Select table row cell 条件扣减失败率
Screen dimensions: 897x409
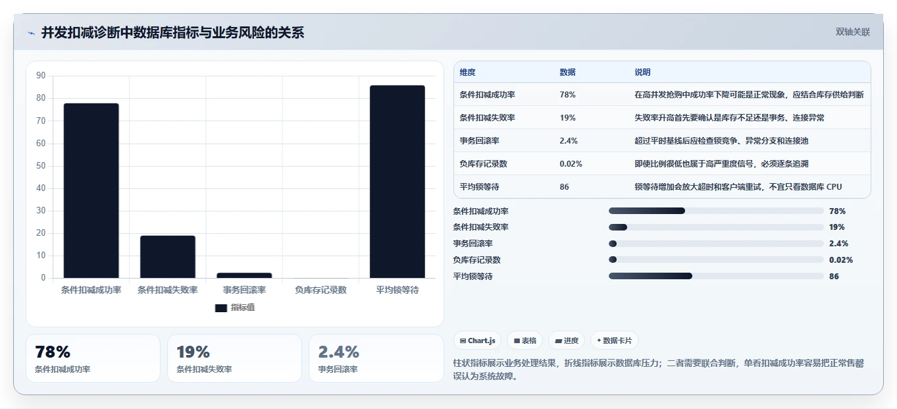pyautogui.click(x=487, y=118)
